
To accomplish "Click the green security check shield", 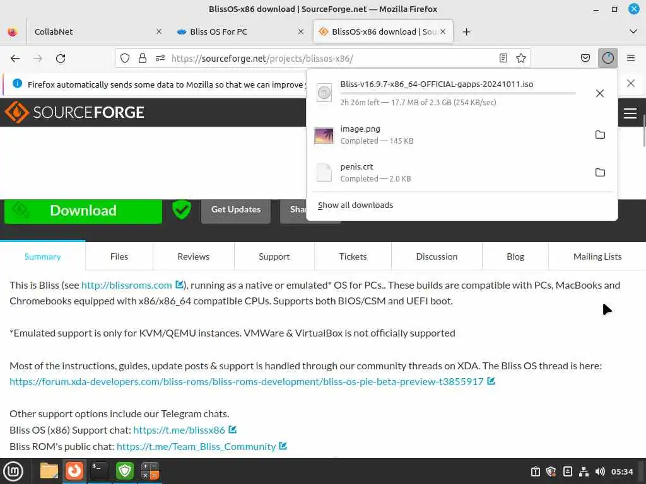I will [x=181, y=210].
